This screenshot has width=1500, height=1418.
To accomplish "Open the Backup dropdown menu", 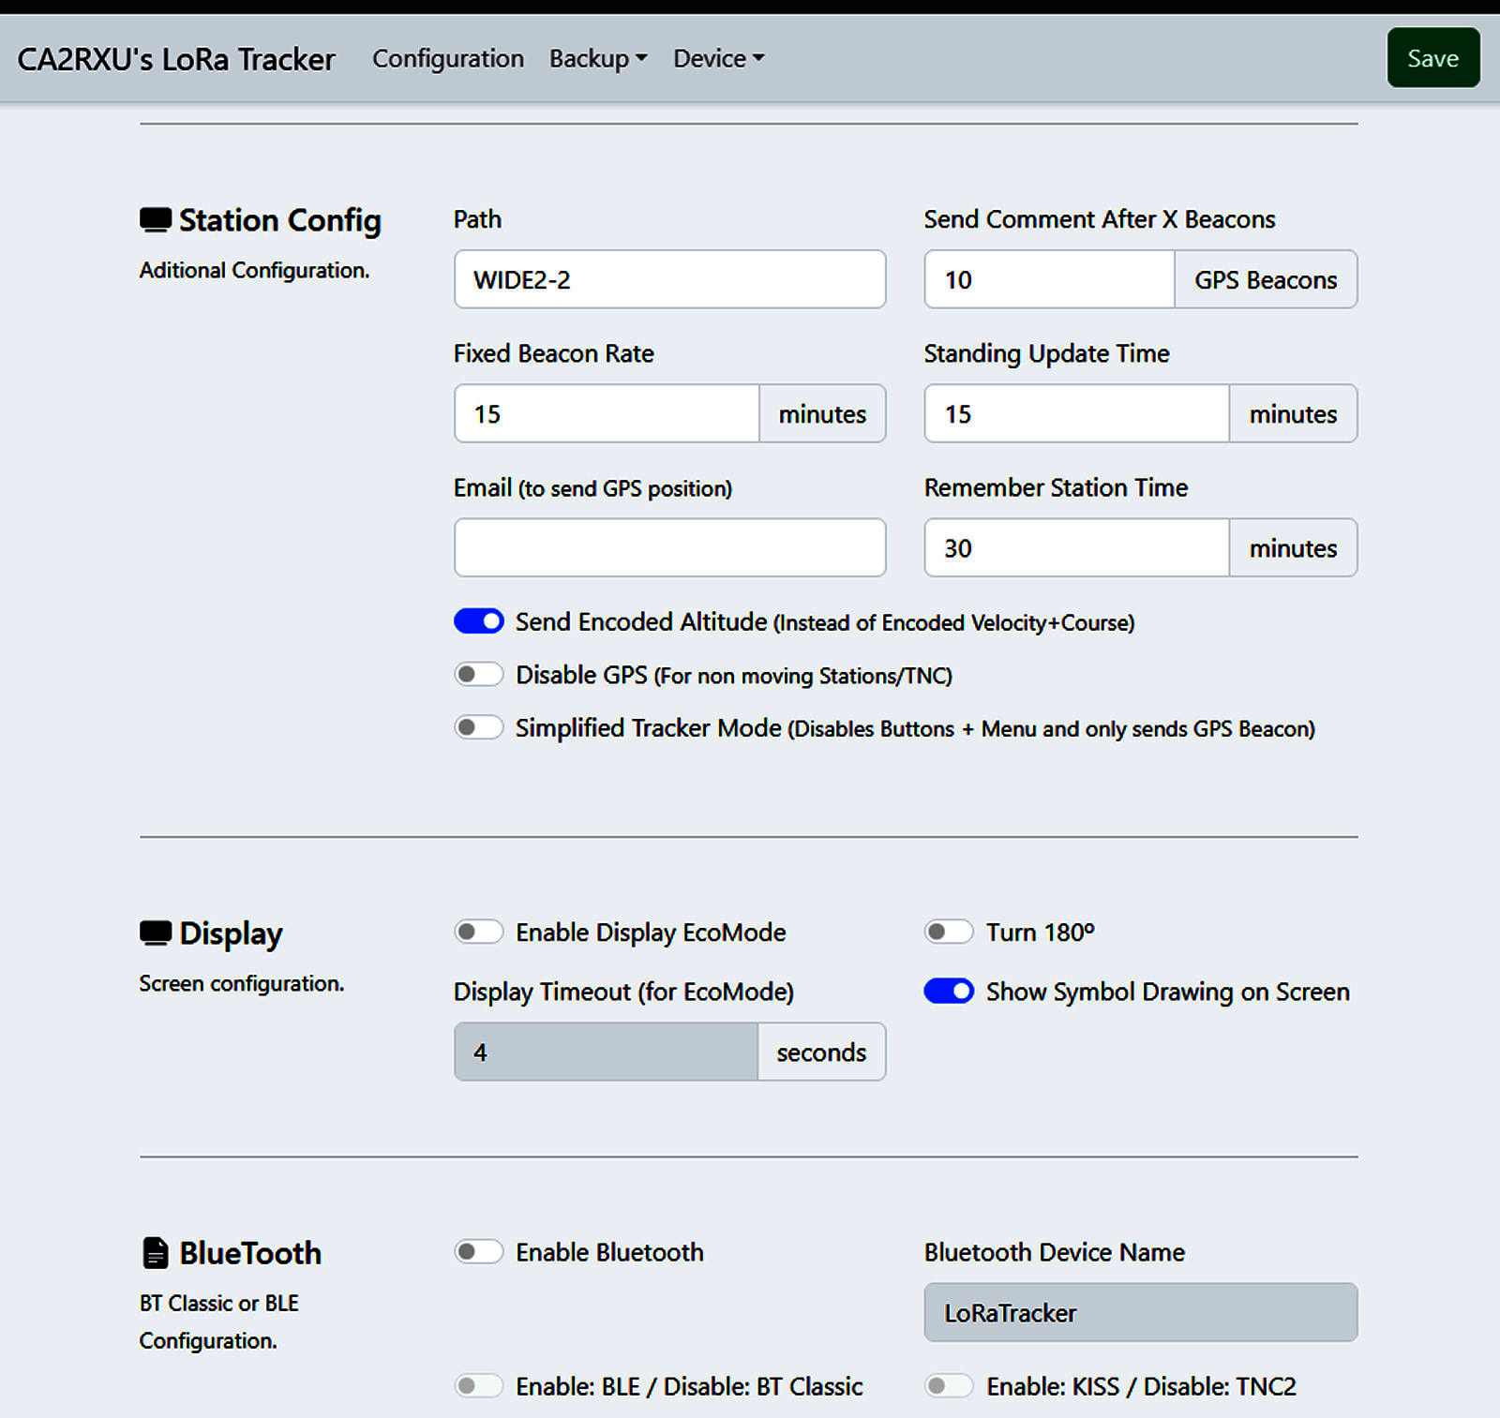I will (597, 58).
